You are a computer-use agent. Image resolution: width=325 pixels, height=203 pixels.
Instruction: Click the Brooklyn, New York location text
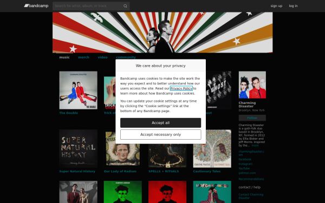(252, 110)
